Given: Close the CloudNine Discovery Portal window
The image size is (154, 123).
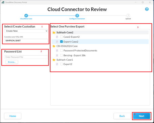Looking at the screenshot, I should pos(150,2).
